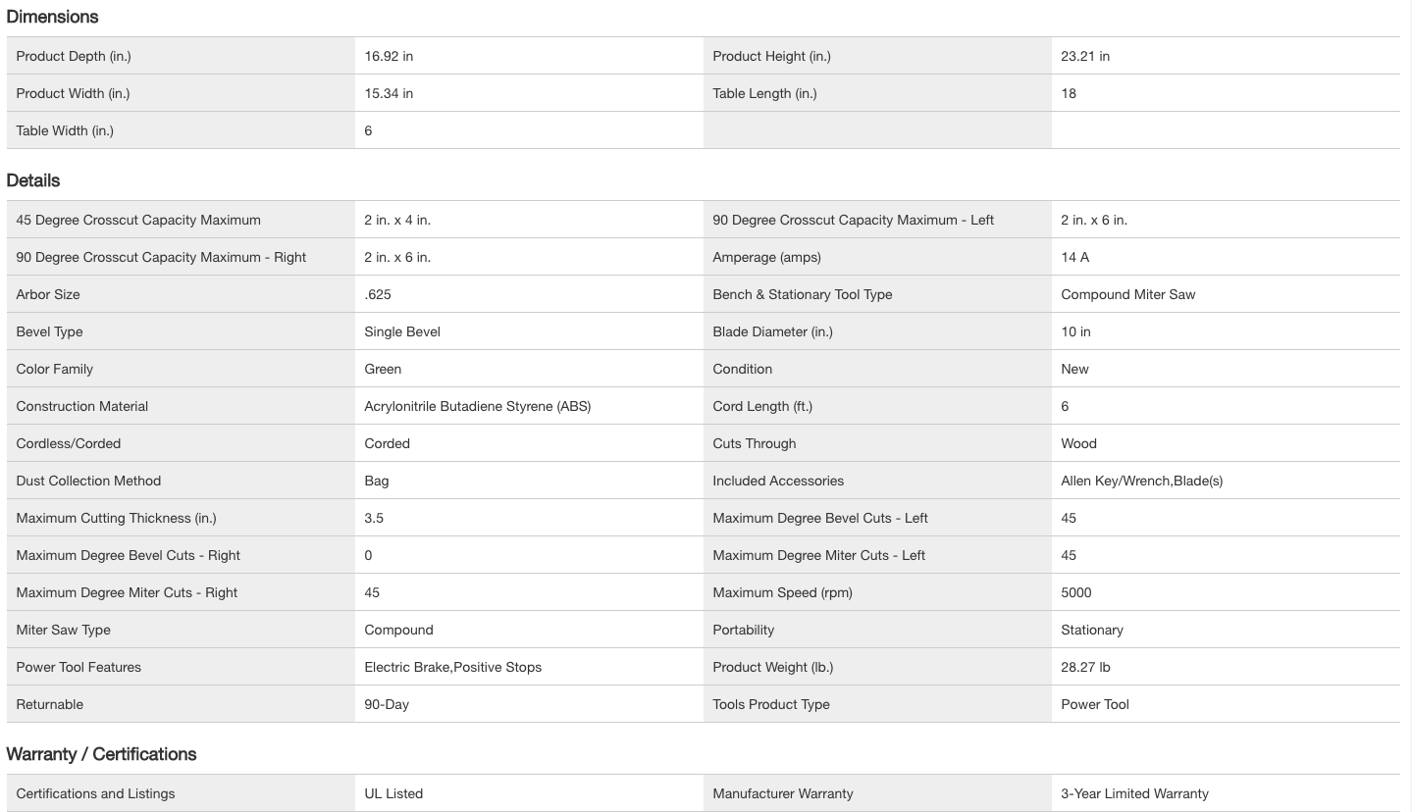Screen dimensions: 1412x812
Task: Click the Color Family value Green
Action: (383, 369)
